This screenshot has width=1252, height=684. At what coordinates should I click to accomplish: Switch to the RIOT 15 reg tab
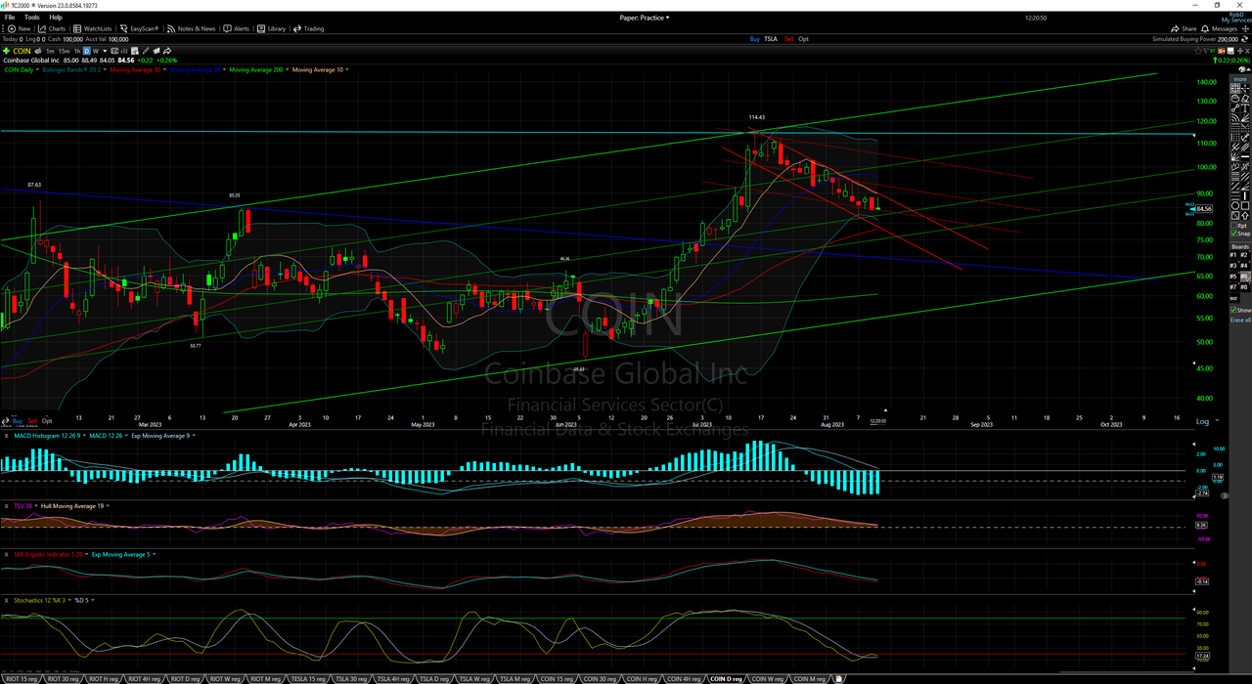click(22, 678)
